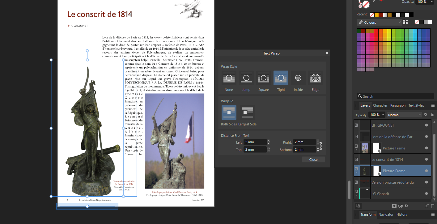Image resolution: width=437 pixels, height=224 pixels.
Task: Select the Jump wrap style icon
Action: [x=246, y=78]
